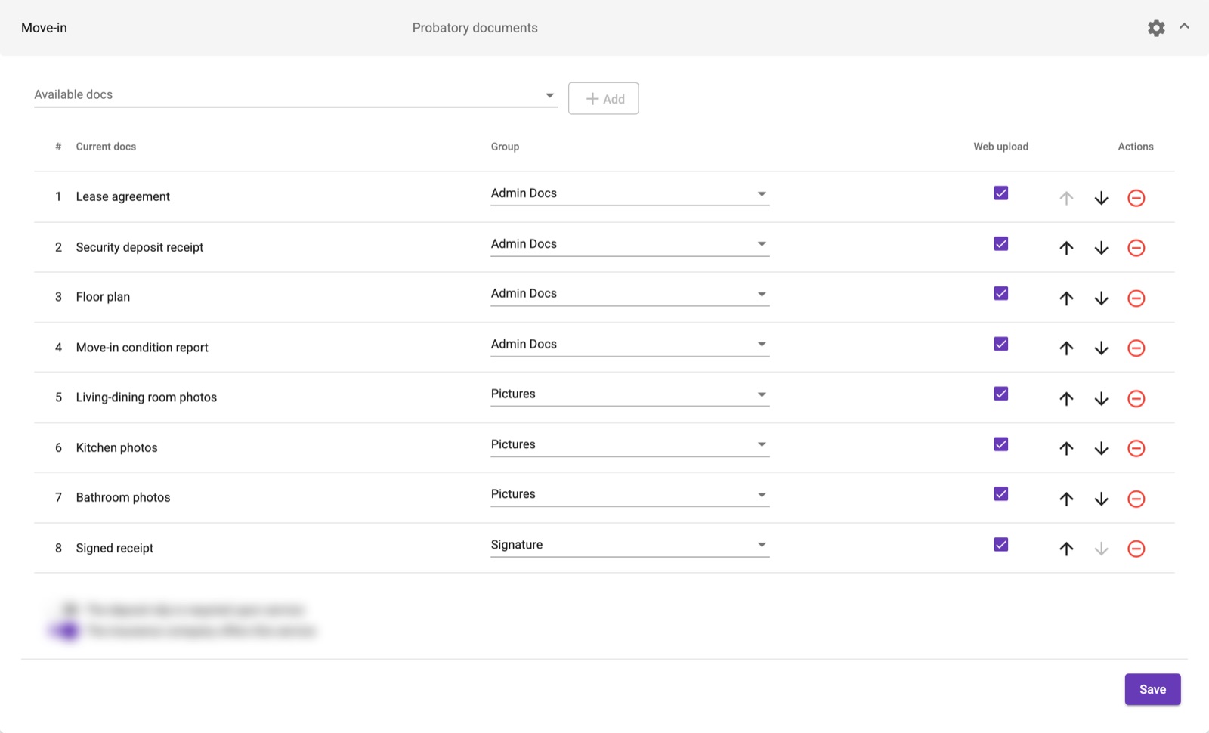Click the Web upload column header
This screenshot has width=1209, height=733.
pyautogui.click(x=1000, y=147)
